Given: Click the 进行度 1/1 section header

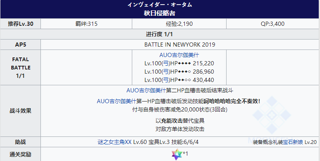Looking at the screenshot, I should pyautogui.click(x=159, y=34).
